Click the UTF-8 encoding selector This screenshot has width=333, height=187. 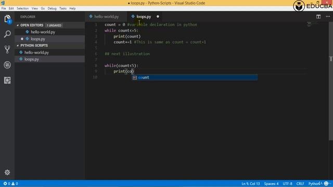pos(287,183)
